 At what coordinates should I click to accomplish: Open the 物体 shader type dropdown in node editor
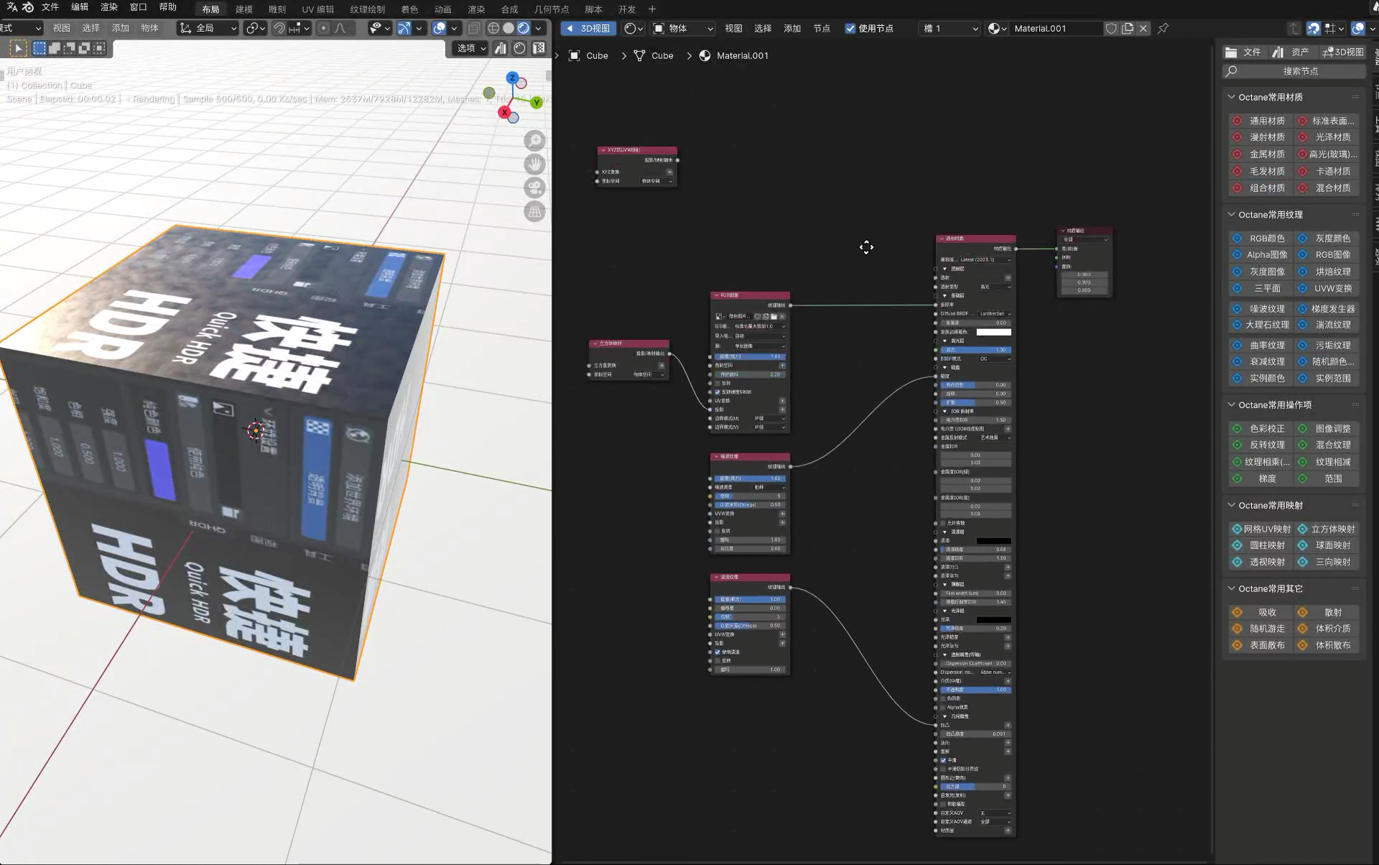pos(682,28)
